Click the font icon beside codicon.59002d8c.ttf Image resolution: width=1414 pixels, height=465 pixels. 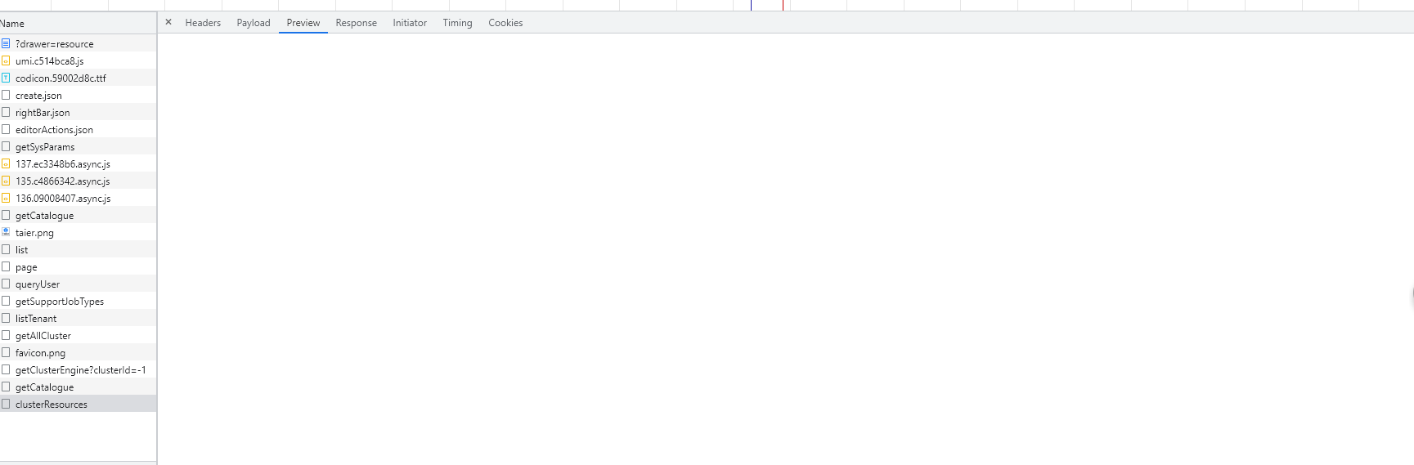[x=6, y=78]
